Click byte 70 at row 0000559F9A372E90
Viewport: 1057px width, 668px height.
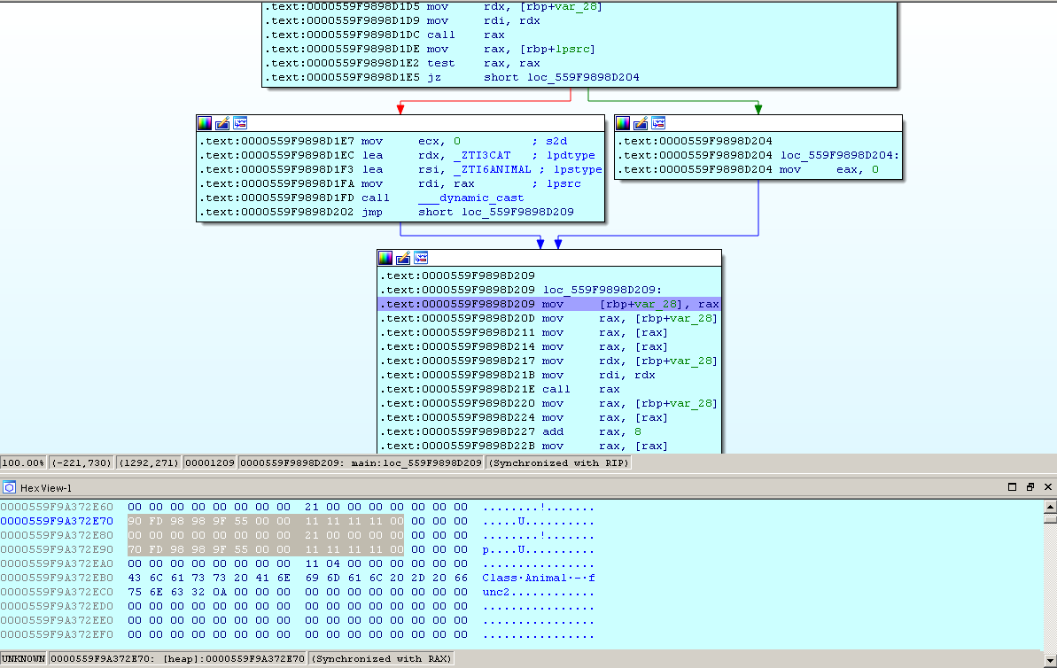135,549
